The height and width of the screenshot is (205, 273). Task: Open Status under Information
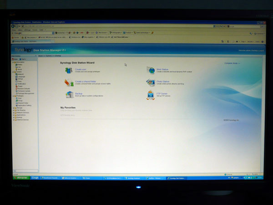click(x=19, y=65)
